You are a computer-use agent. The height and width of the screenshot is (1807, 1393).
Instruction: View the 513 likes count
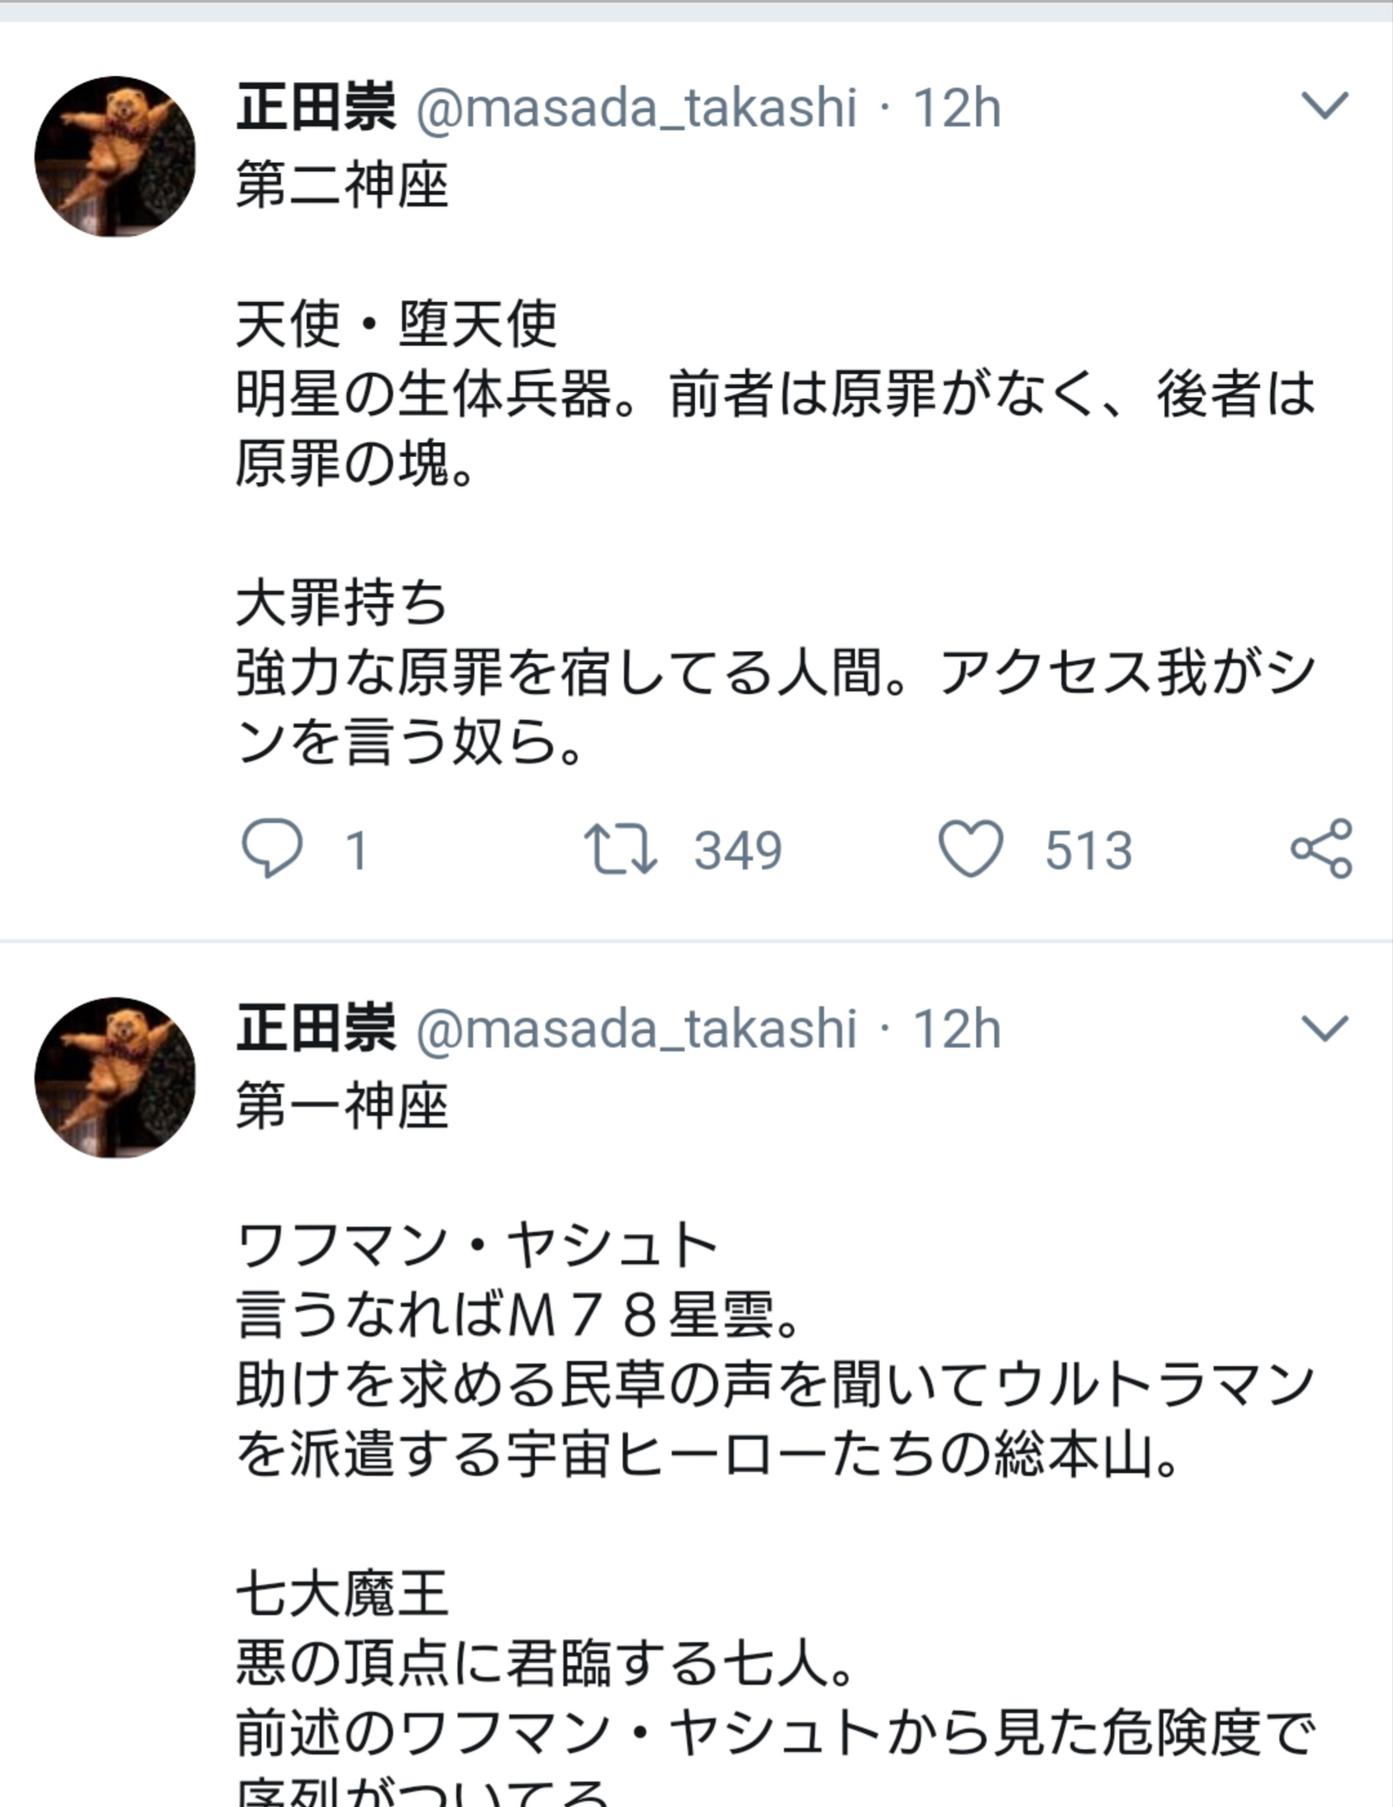[1088, 850]
